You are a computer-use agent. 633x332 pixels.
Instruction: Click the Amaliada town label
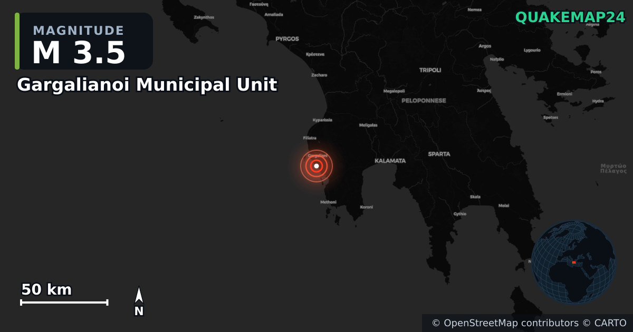[274, 14]
